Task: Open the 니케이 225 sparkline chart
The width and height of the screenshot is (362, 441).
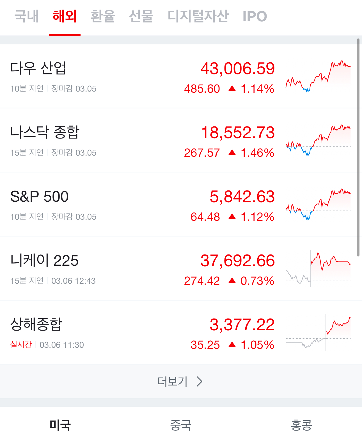Action: coord(318,268)
